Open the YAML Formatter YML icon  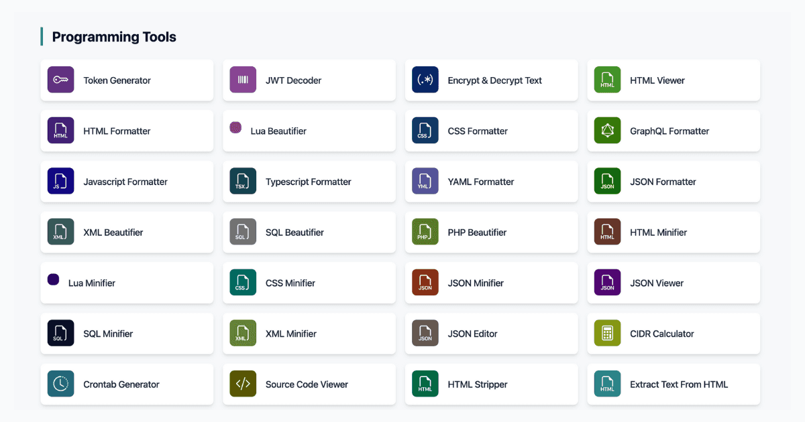coord(425,181)
